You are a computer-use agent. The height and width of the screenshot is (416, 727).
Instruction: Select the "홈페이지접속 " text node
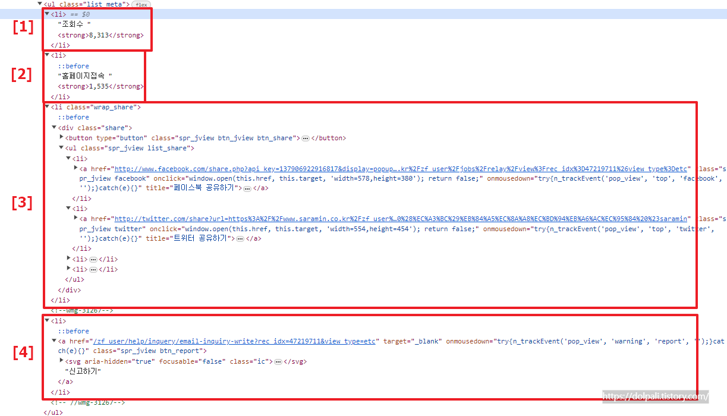(85, 76)
